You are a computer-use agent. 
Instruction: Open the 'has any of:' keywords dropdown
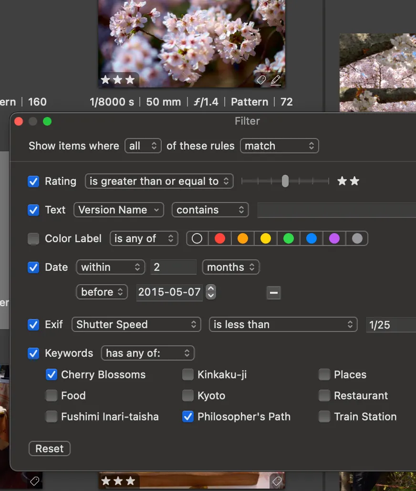point(147,353)
